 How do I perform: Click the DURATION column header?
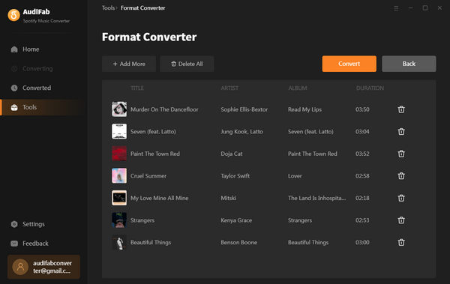pyautogui.click(x=370, y=88)
